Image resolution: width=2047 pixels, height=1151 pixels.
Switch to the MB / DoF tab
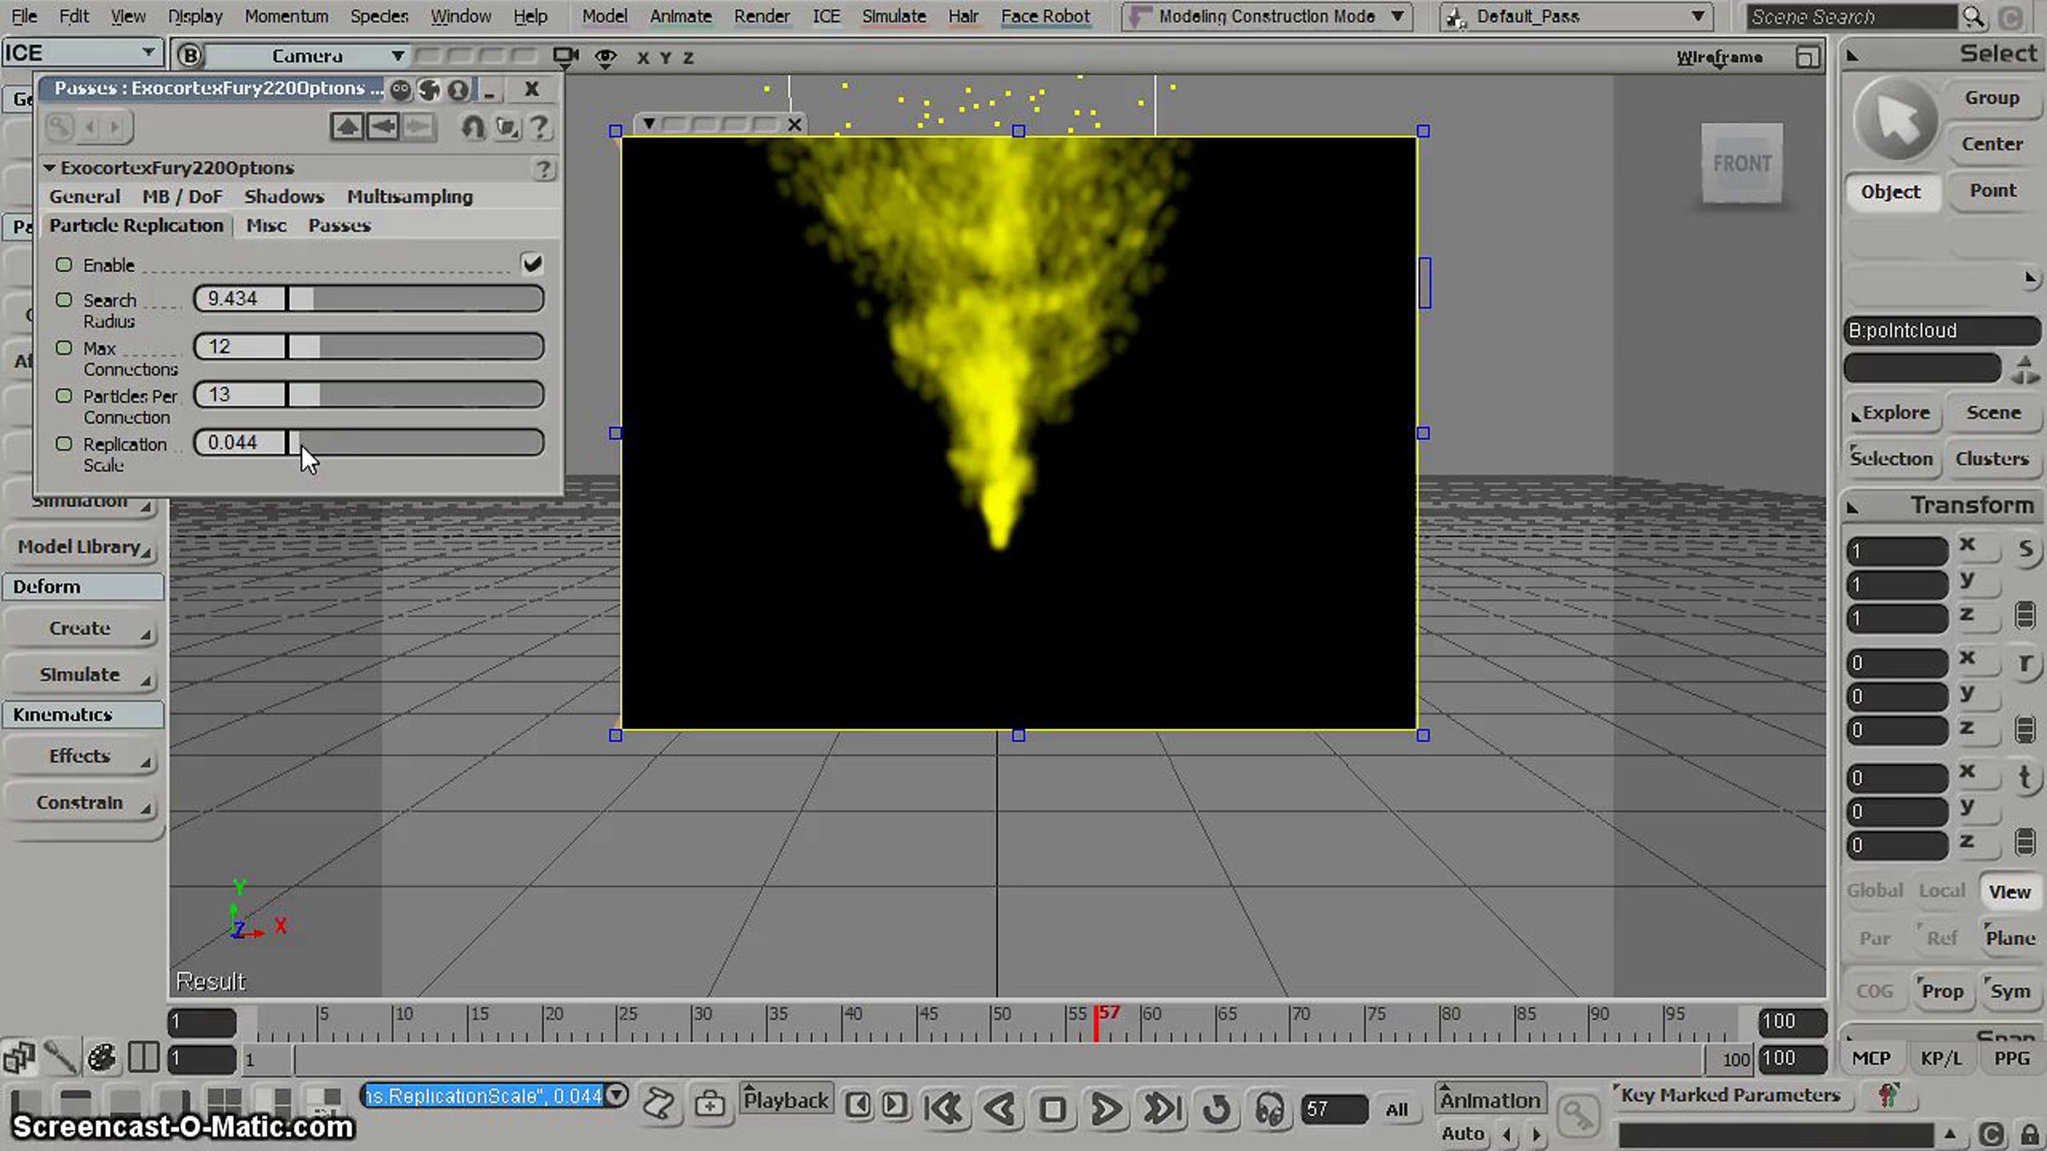point(182,197)
